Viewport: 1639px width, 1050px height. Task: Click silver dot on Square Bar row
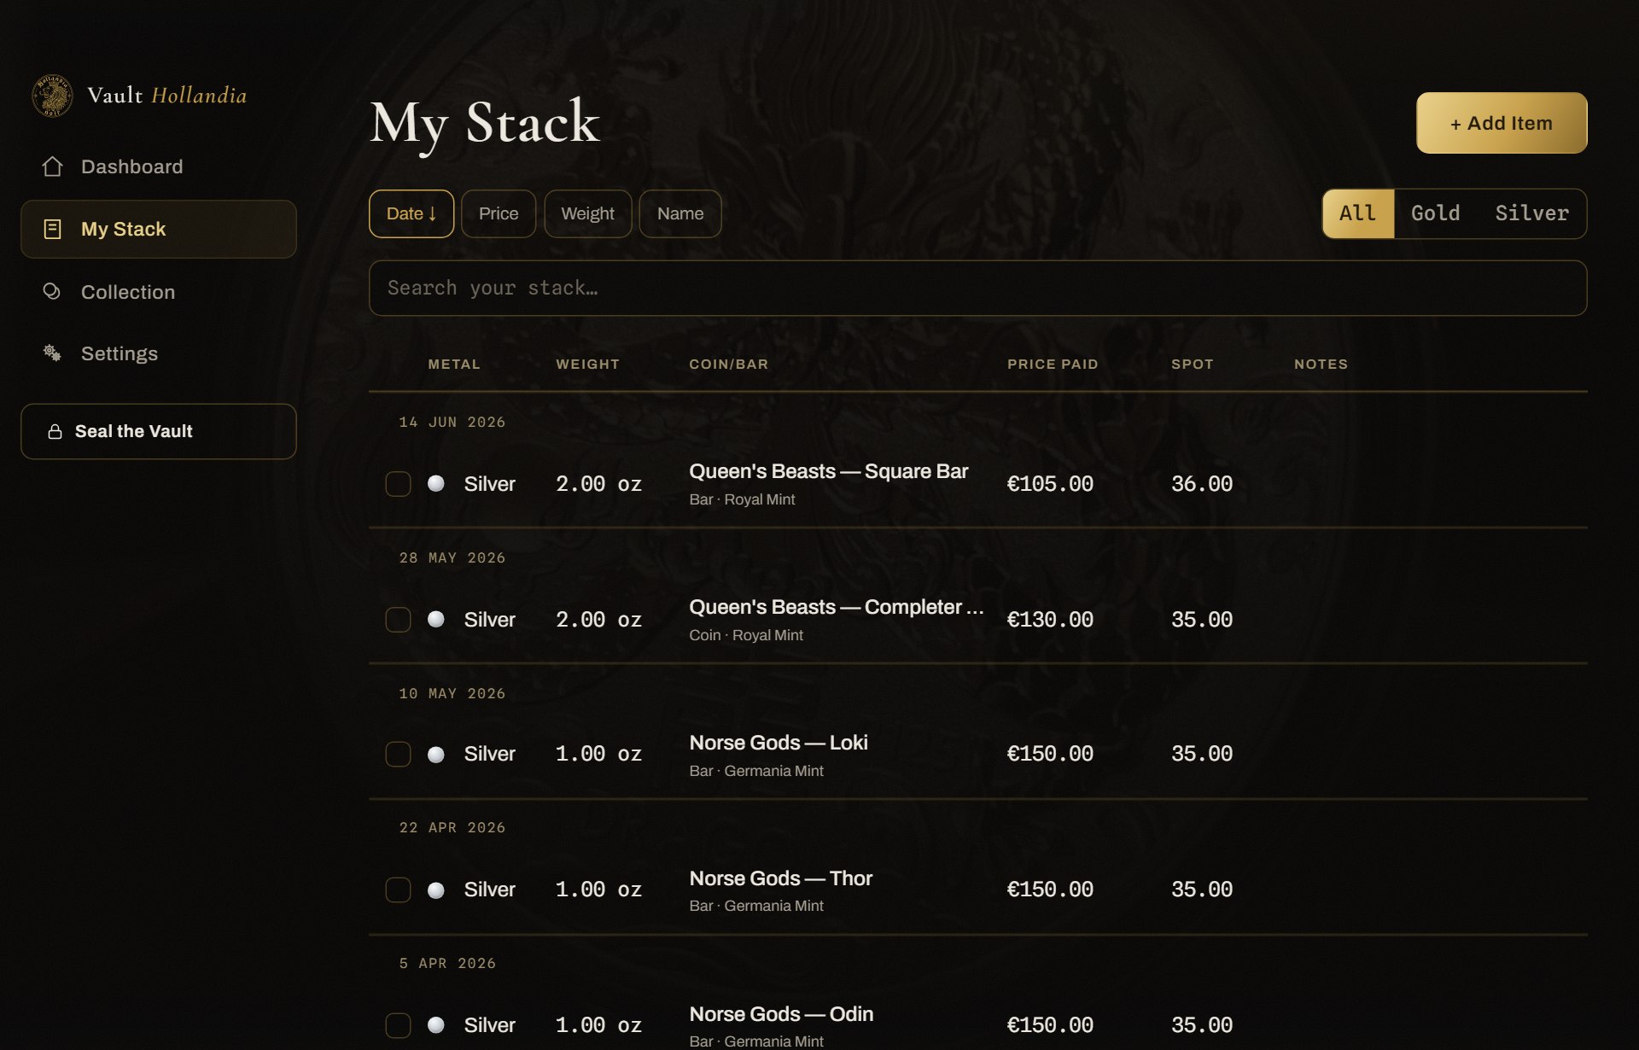point(435,484)
